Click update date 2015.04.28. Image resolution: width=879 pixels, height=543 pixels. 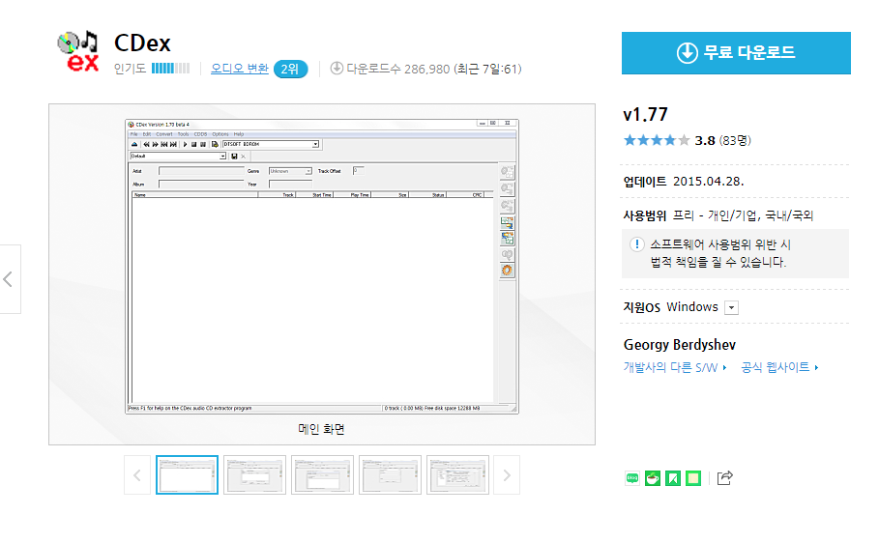(709, 182)
